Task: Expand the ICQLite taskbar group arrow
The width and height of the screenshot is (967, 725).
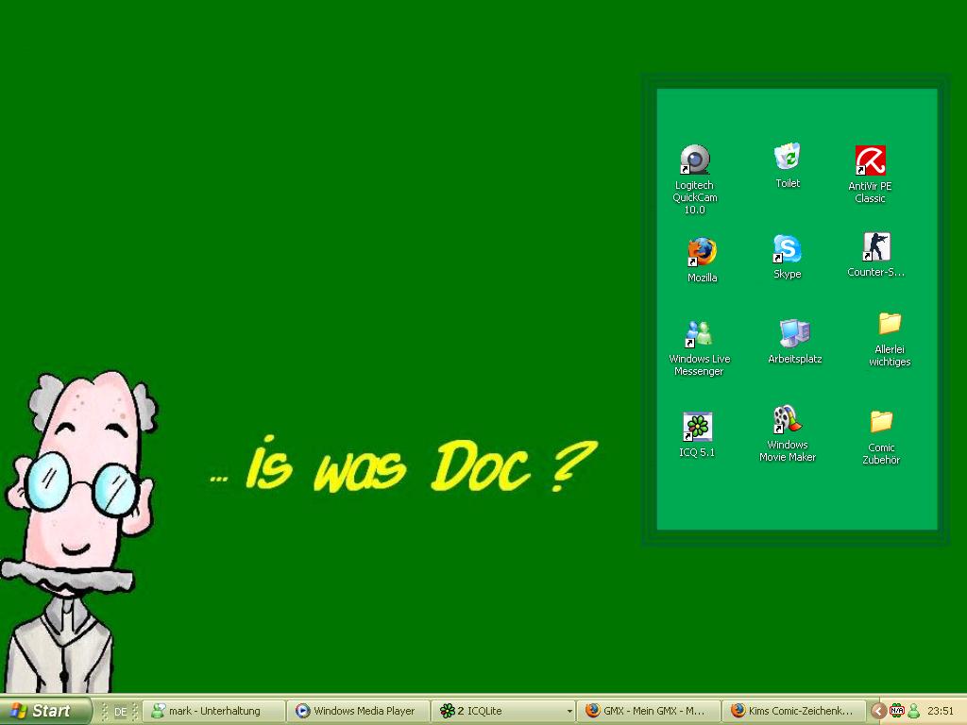Action: [568, 711]
